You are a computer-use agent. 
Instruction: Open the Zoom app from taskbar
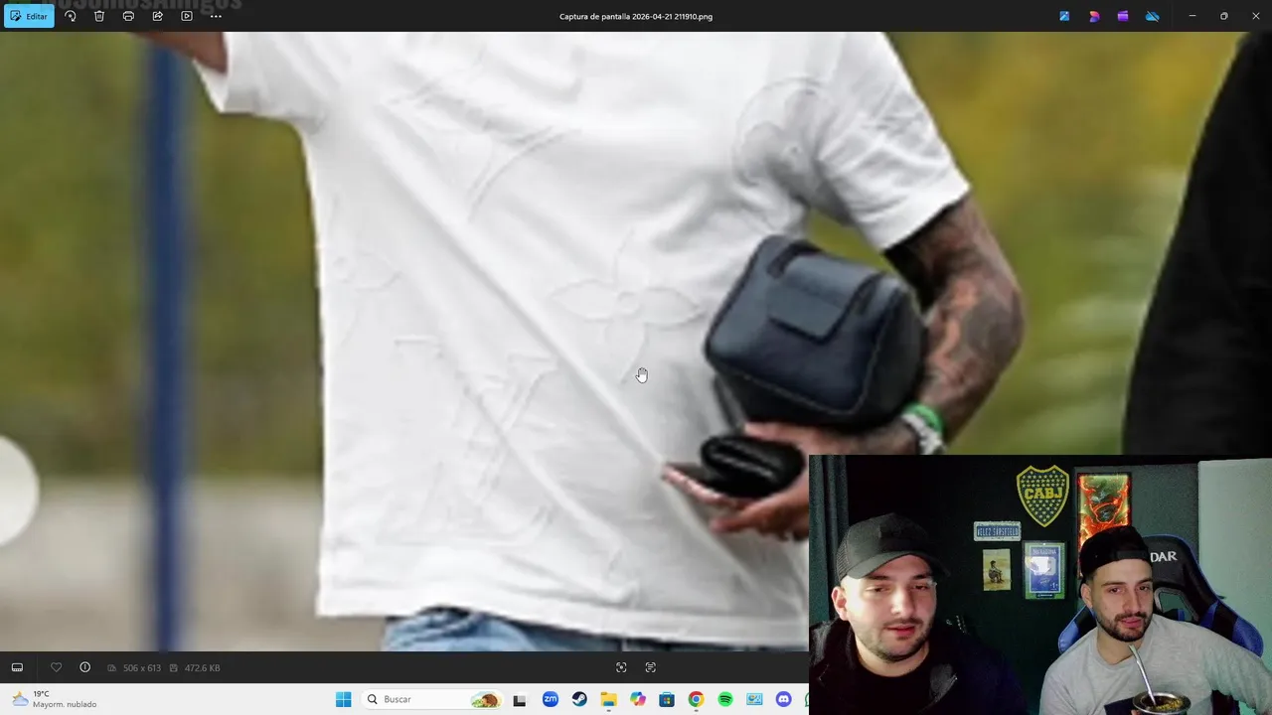[x=551, y=699]
